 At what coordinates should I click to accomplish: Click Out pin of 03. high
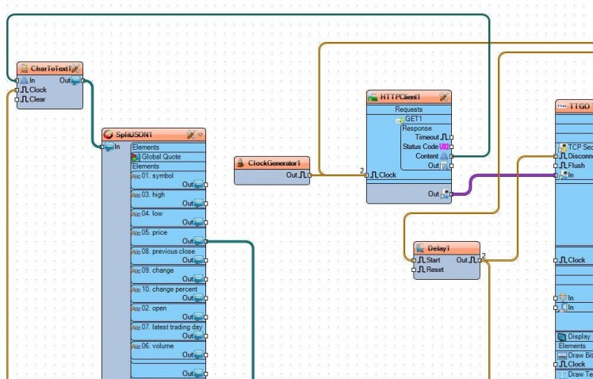206,204
